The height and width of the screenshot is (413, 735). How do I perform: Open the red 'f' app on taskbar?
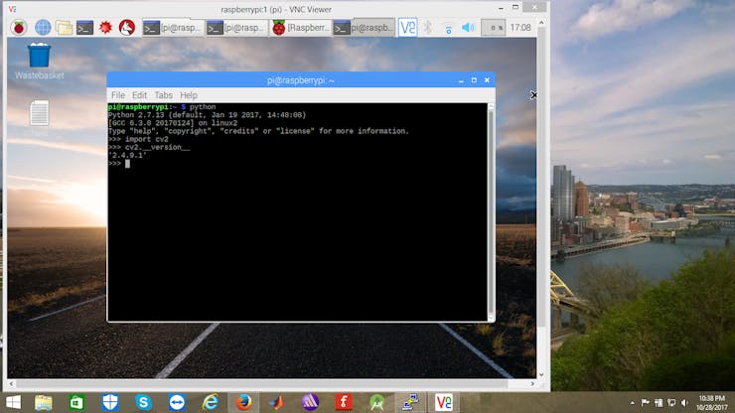pyautogui.click(x=344, y=402)
